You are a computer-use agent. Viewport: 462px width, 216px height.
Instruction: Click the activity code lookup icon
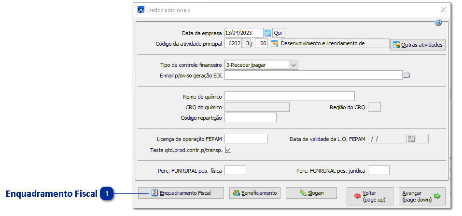pyautogui.click(x=274, y=44)
